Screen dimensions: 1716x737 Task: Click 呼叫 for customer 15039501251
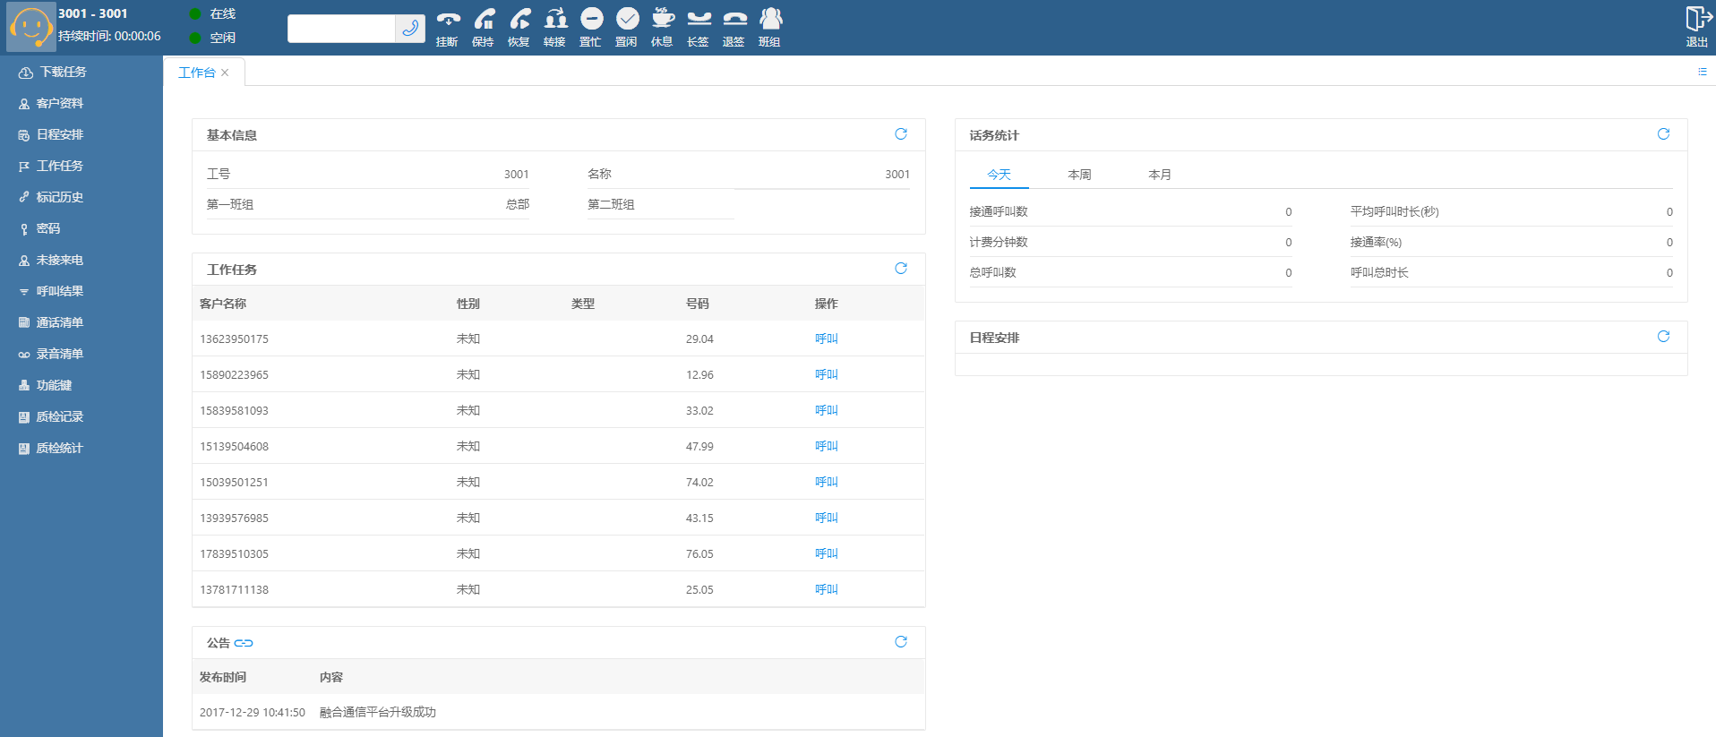tap(827, 482)
